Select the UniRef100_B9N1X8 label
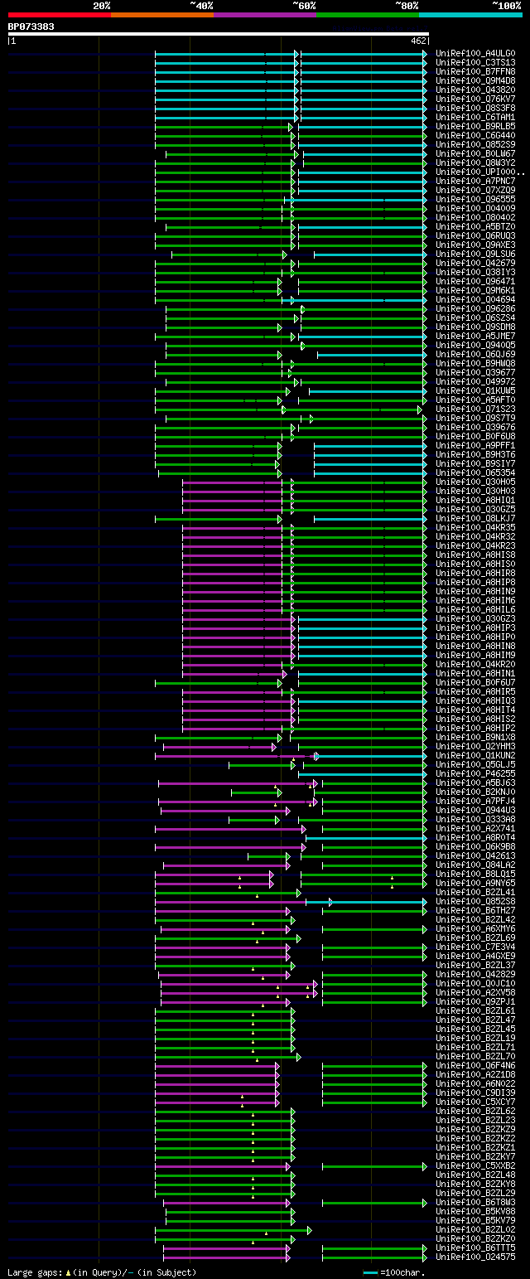The image size is (530, 1279). tap(475, 737)
